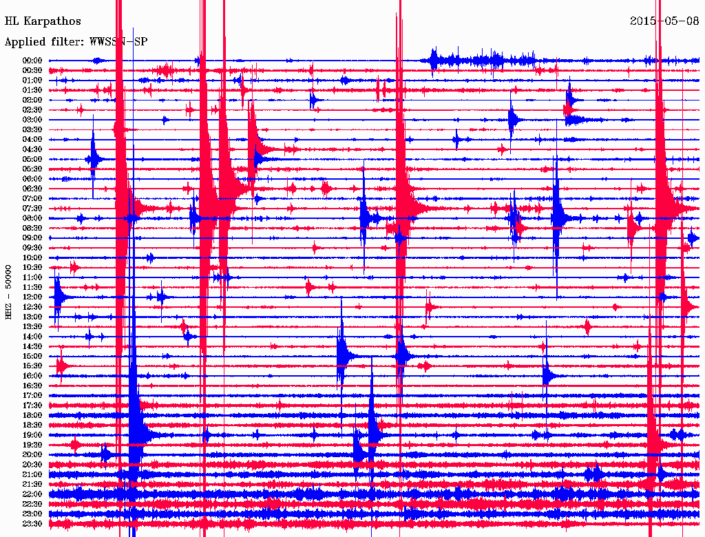Select the 23:00 time label
This screenshot has width=705, height=537.
point(32,514)
